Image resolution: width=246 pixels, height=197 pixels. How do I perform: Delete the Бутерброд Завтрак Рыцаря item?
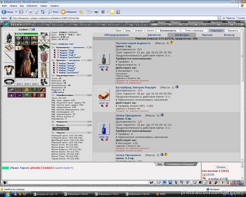107,106
